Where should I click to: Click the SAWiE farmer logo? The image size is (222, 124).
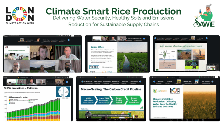(204, 15)
